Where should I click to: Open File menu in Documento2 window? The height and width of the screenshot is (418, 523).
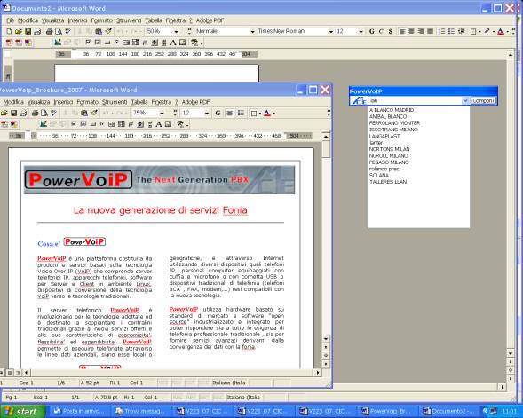[x=10, y=20]
